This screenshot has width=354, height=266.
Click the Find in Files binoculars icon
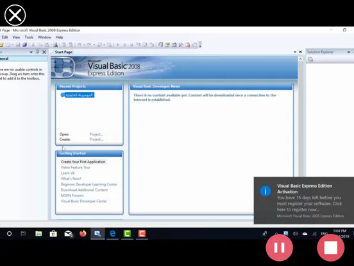coord(55,45)
